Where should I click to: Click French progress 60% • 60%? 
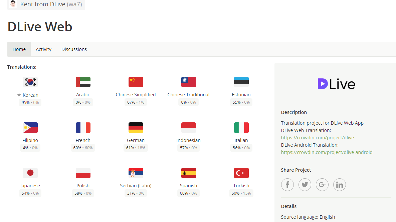(x=83, y=148)
